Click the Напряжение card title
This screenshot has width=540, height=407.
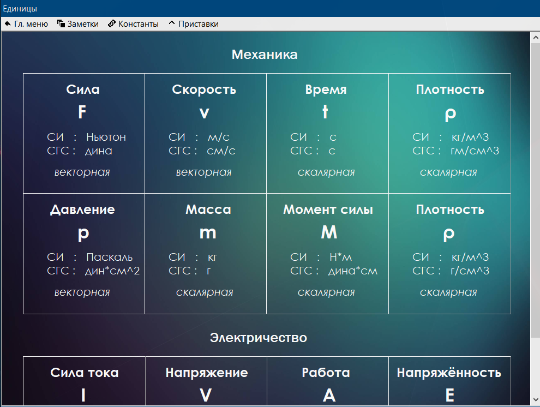(207, 373)
